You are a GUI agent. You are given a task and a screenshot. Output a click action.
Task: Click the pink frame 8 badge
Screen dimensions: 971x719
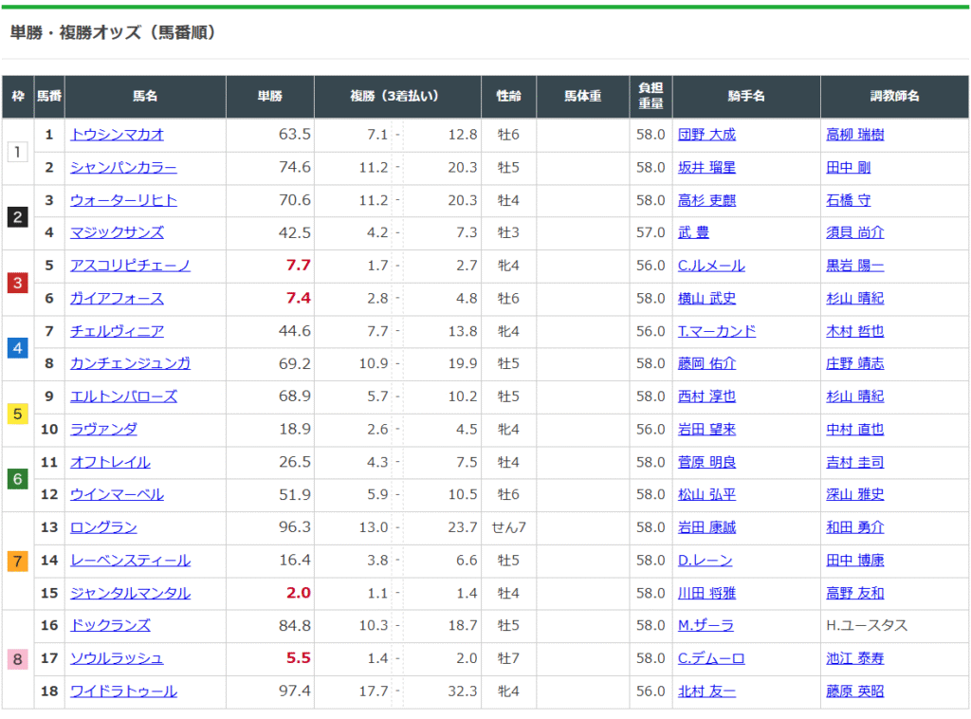18,658
